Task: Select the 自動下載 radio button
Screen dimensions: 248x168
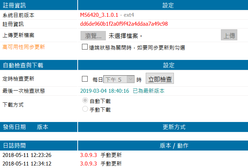Action: tap(85, 101)
